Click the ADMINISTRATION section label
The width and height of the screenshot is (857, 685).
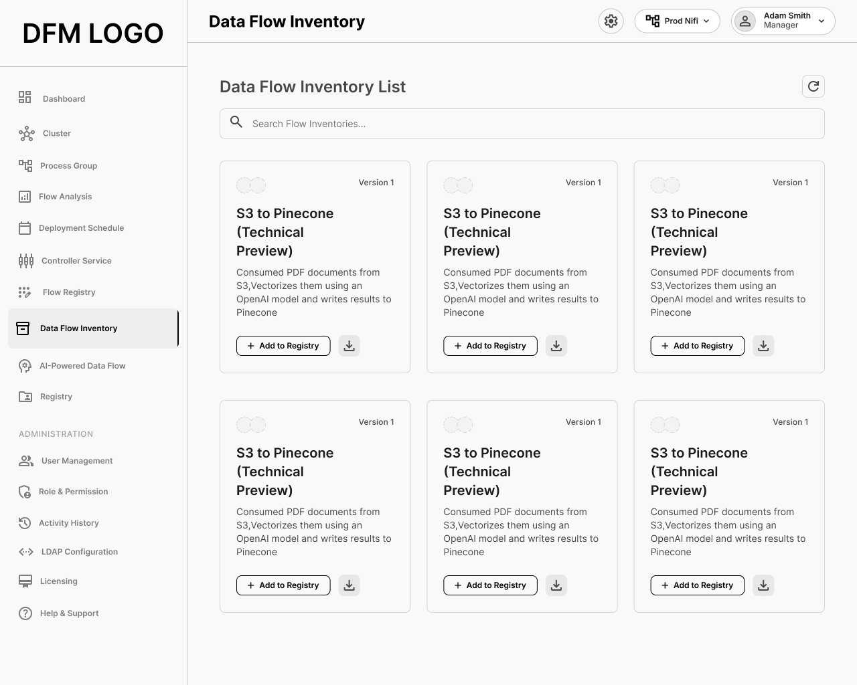pyautogui.click(x=56, y=434)
